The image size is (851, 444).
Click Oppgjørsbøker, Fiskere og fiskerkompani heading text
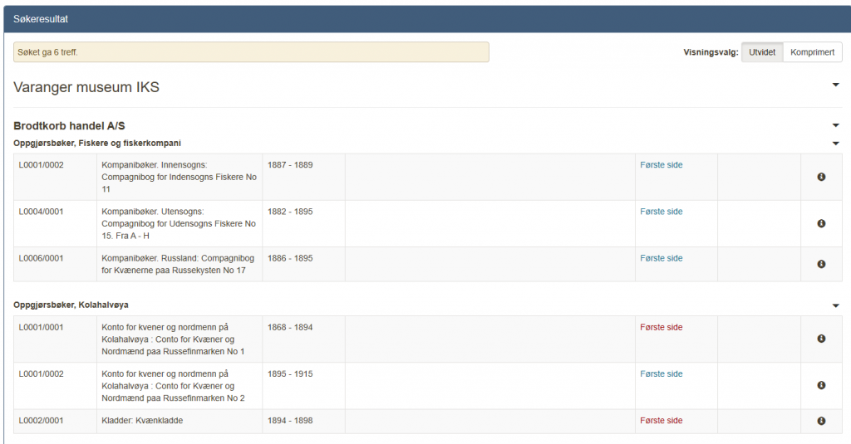coord(97,143)
